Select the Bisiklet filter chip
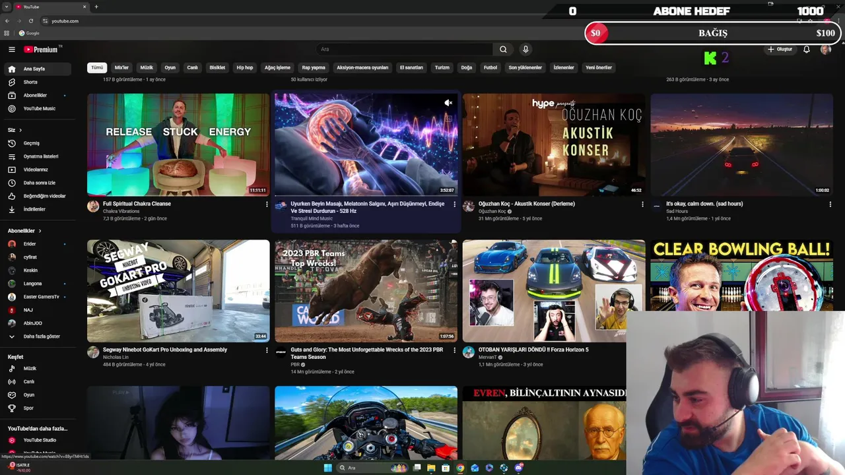The width and height of the screenshot is (845, 475). pyautogui.click(x=217, y=67)
